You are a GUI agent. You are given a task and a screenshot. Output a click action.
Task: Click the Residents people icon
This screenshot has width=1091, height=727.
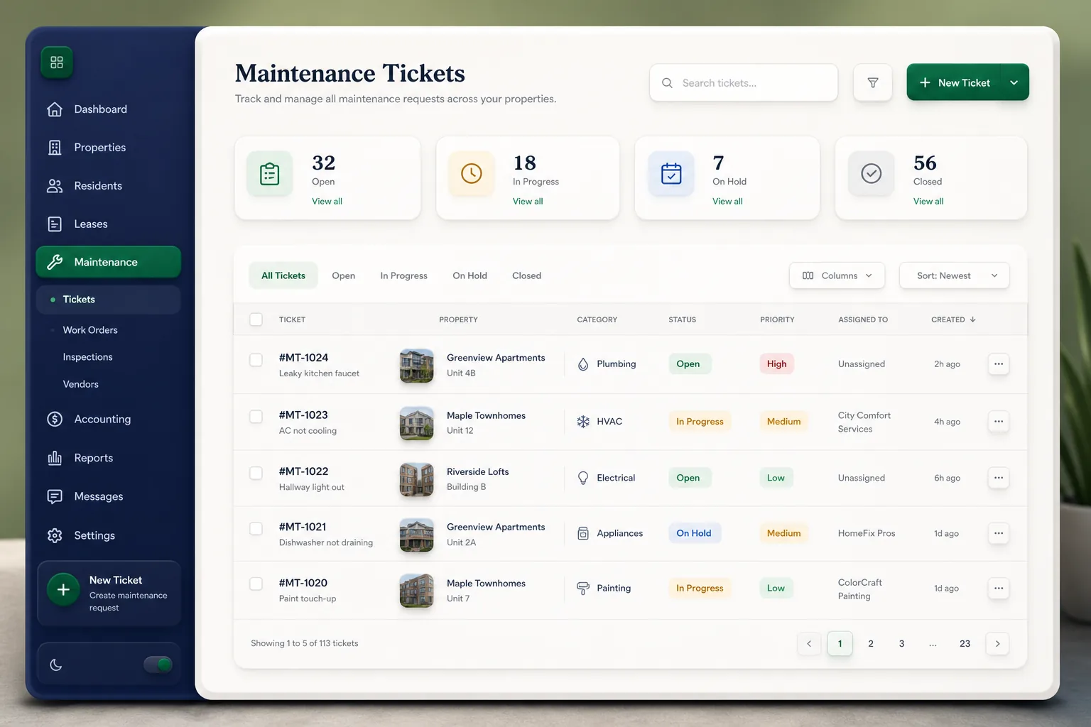pos(55,186)
